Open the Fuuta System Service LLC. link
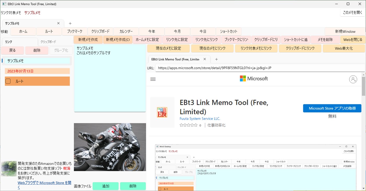 200,118
